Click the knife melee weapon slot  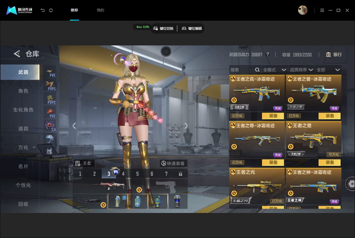click(x=90, y=201)
